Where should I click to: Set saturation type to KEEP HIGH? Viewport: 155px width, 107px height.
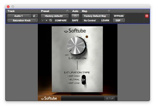[73, 76]
